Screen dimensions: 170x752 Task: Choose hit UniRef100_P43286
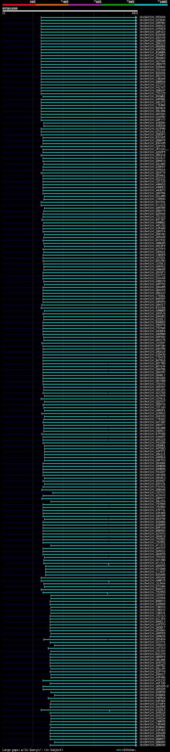(152, 443)
